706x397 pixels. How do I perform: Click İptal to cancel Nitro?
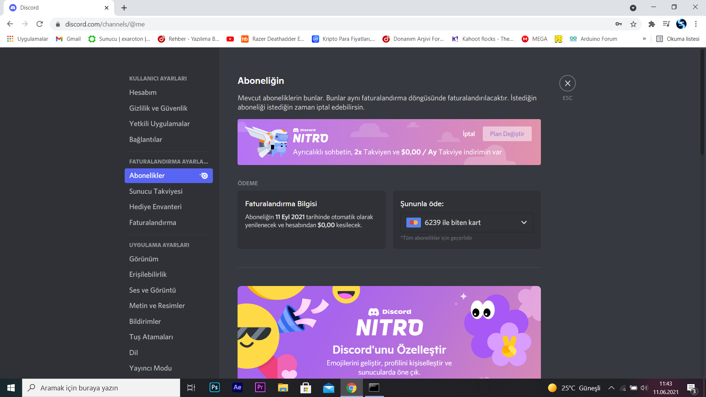468,134
